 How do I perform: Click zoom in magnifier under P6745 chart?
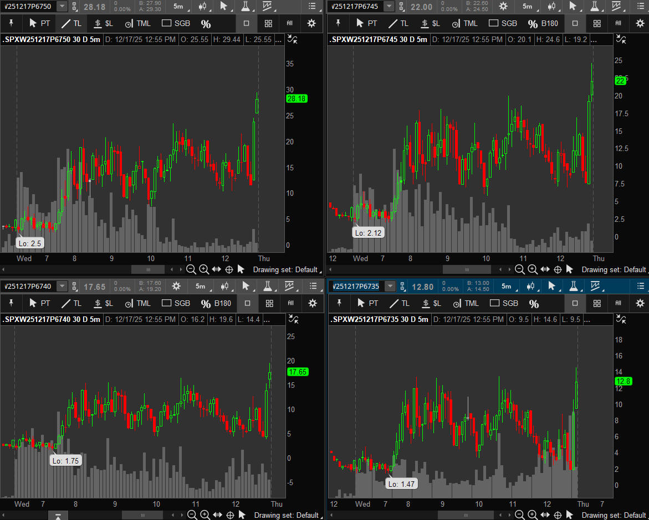(532, 269)
